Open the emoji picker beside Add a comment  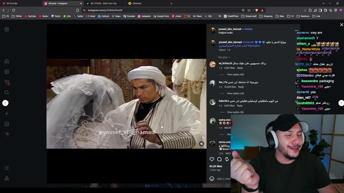(212, 179)
